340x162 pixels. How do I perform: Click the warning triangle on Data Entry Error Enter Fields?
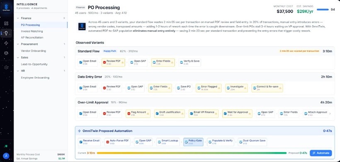pos(169,88)
